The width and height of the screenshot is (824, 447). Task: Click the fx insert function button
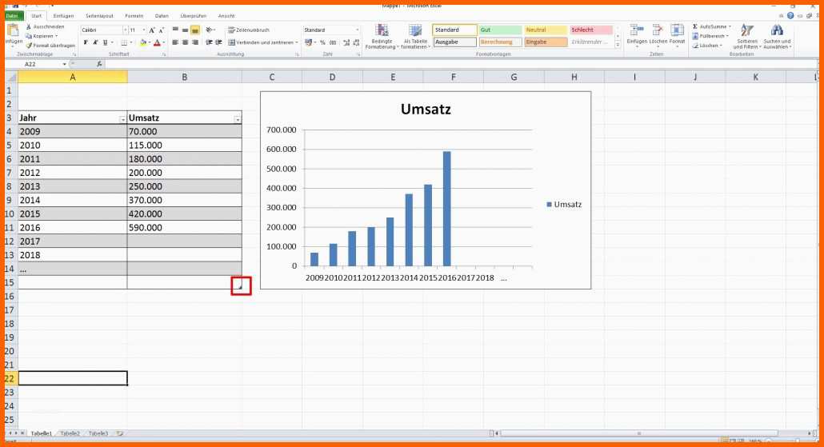click(99, 64)
